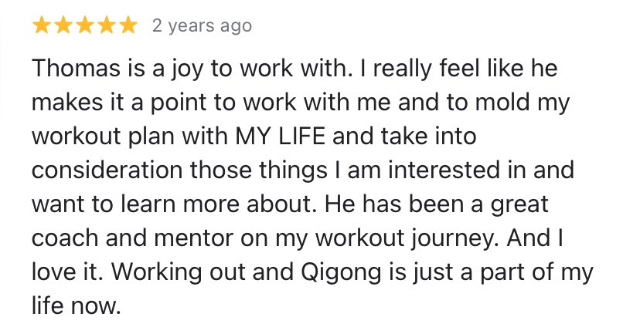640x334 pixels.
Task: Click the second gold rating star
Action: pos(63,26)
